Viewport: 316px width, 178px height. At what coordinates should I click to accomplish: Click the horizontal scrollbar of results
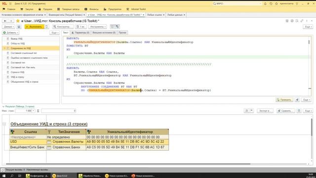pos(128,164)
